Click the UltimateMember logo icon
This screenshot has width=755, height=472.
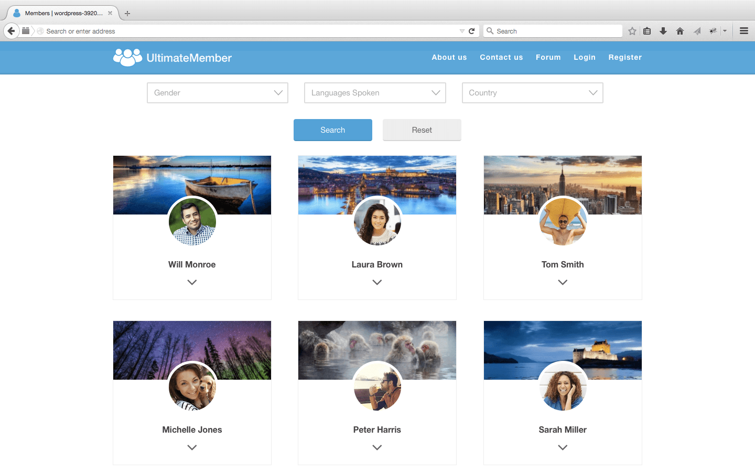point(127,57)
